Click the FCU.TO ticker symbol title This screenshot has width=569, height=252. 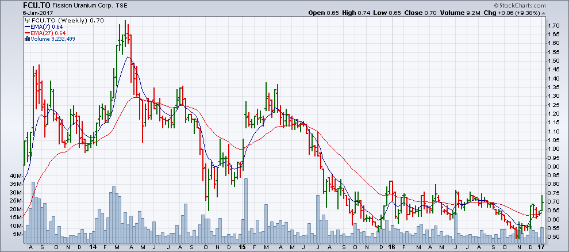36,6
